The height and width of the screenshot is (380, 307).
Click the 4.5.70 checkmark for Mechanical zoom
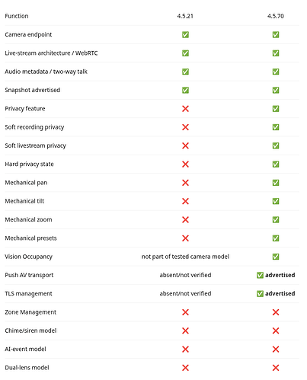pyautogui.click(x=276, y=219)
